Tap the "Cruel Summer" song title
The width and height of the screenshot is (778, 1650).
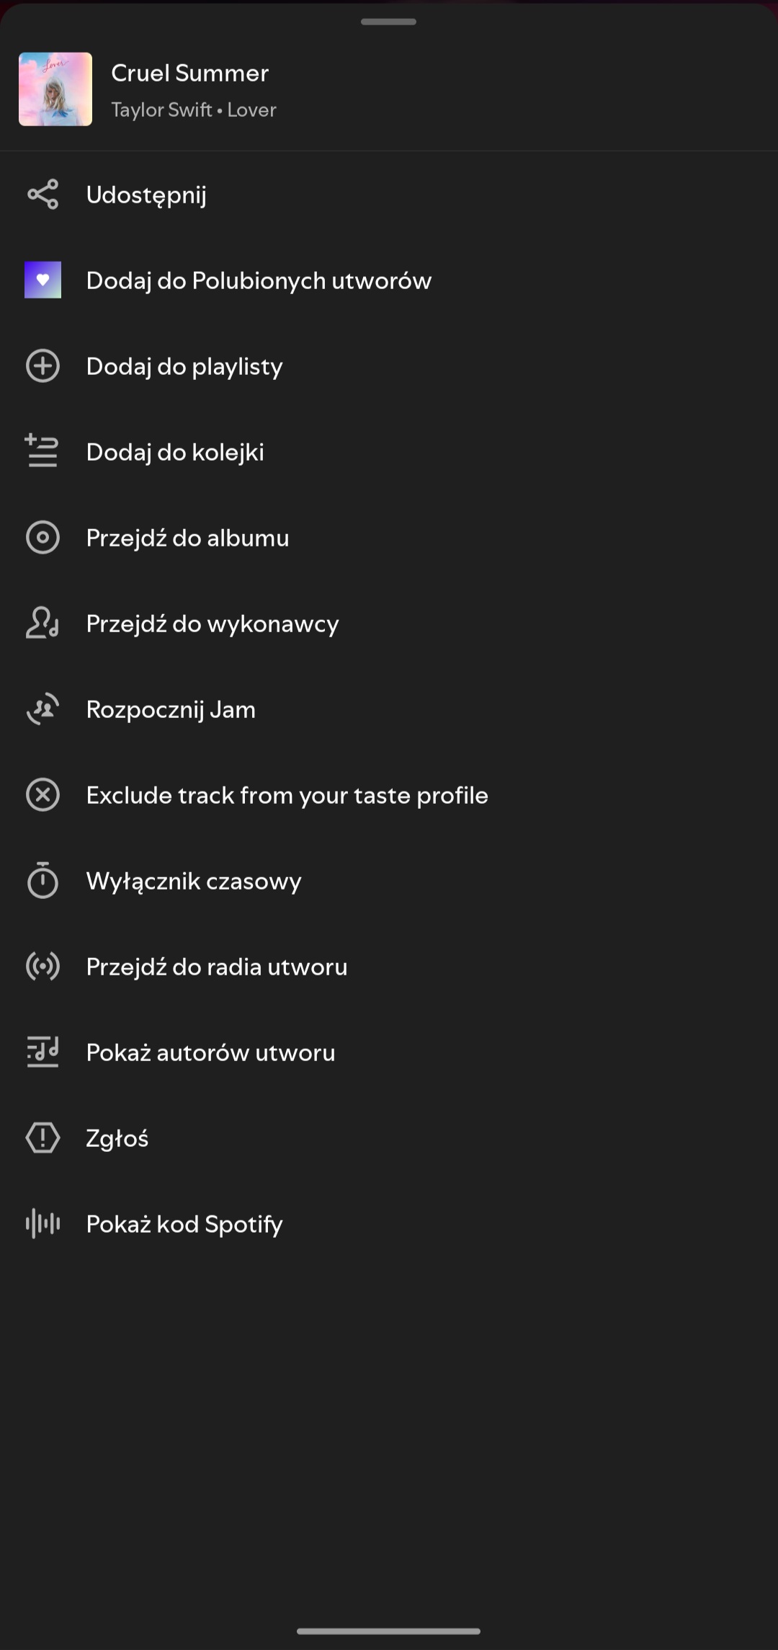tap(189, 73)
